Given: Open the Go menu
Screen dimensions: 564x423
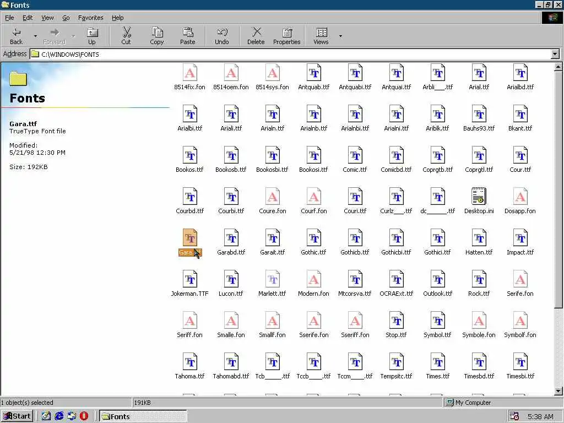Looking at the screenshot, I should tap(66, 18).
